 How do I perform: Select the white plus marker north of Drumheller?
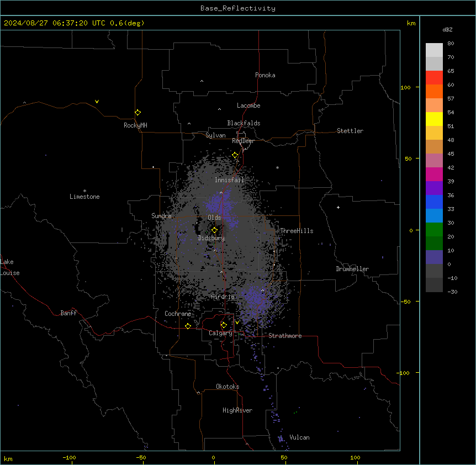338,207
